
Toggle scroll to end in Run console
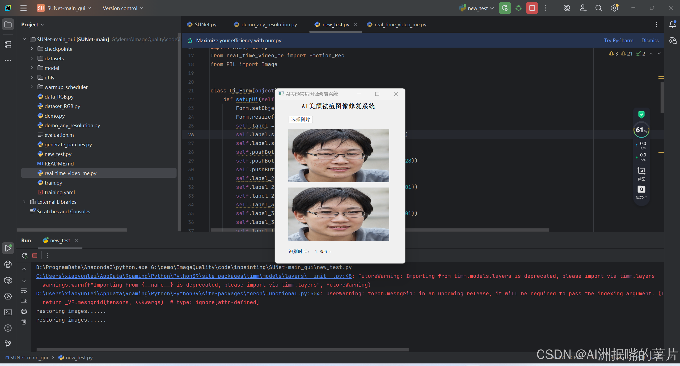click(x=24, y=301)
